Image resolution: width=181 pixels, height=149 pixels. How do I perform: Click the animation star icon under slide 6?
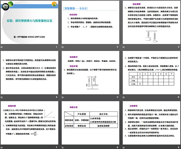click(124, 97)
